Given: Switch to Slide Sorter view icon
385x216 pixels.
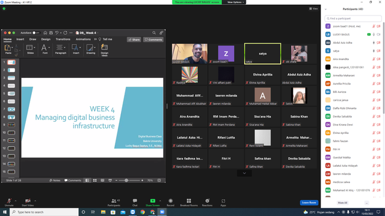Looking at the screenshot, I should (95, 181).
